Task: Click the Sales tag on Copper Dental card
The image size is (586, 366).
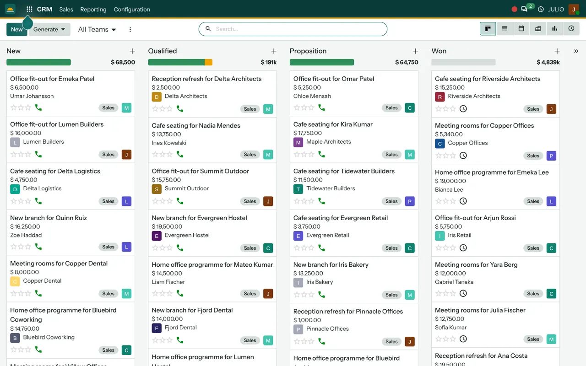Action: (x=109, y=294)
